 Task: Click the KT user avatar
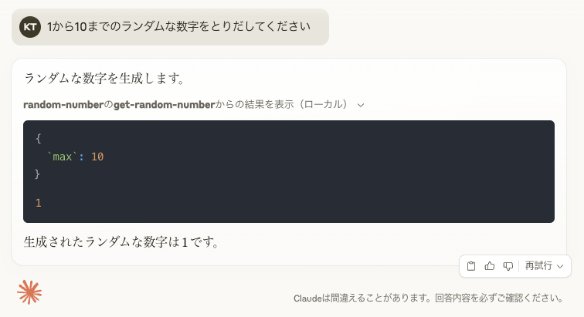coord(30,27)
